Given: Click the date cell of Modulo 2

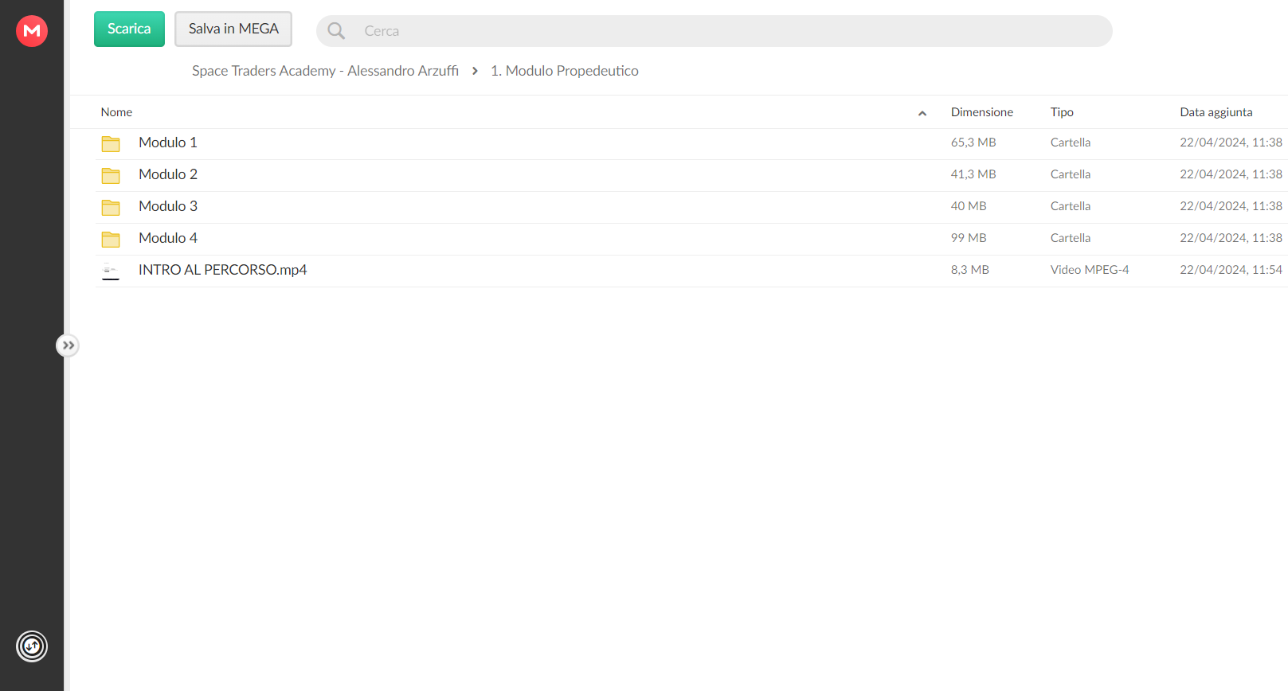Looking at the screenshot, I should [x=1231, y=174].
